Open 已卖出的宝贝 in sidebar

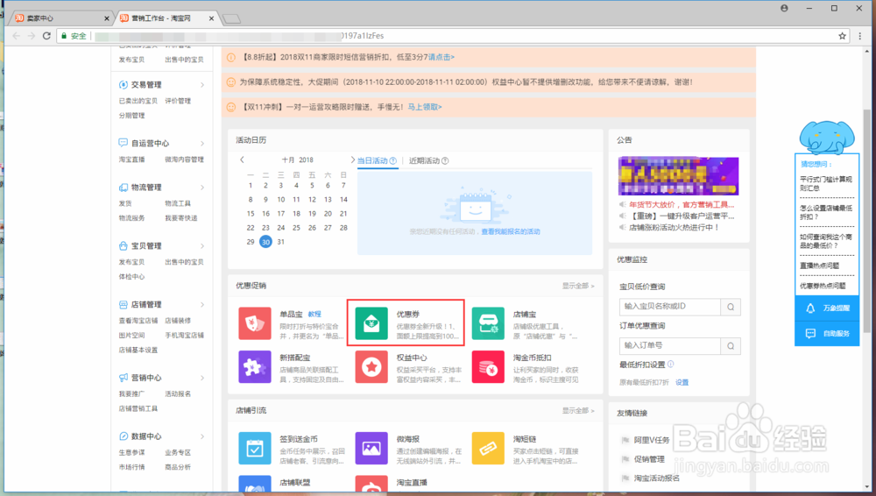tap(138, 101)
